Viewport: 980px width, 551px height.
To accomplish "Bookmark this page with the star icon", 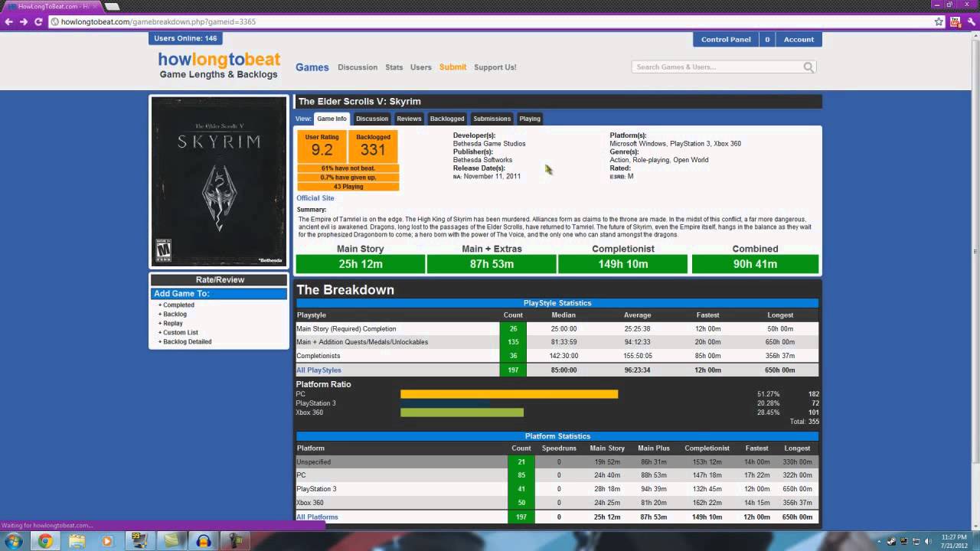I will 939,22.
